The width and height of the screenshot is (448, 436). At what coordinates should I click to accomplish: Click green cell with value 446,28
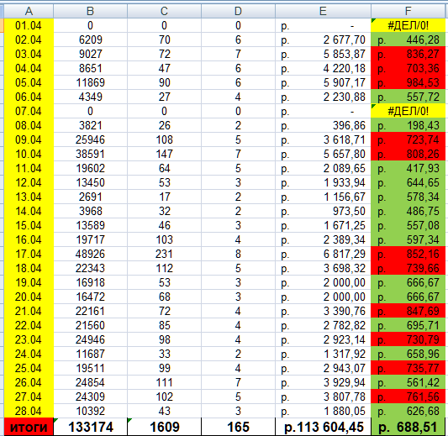click(408, 39)
